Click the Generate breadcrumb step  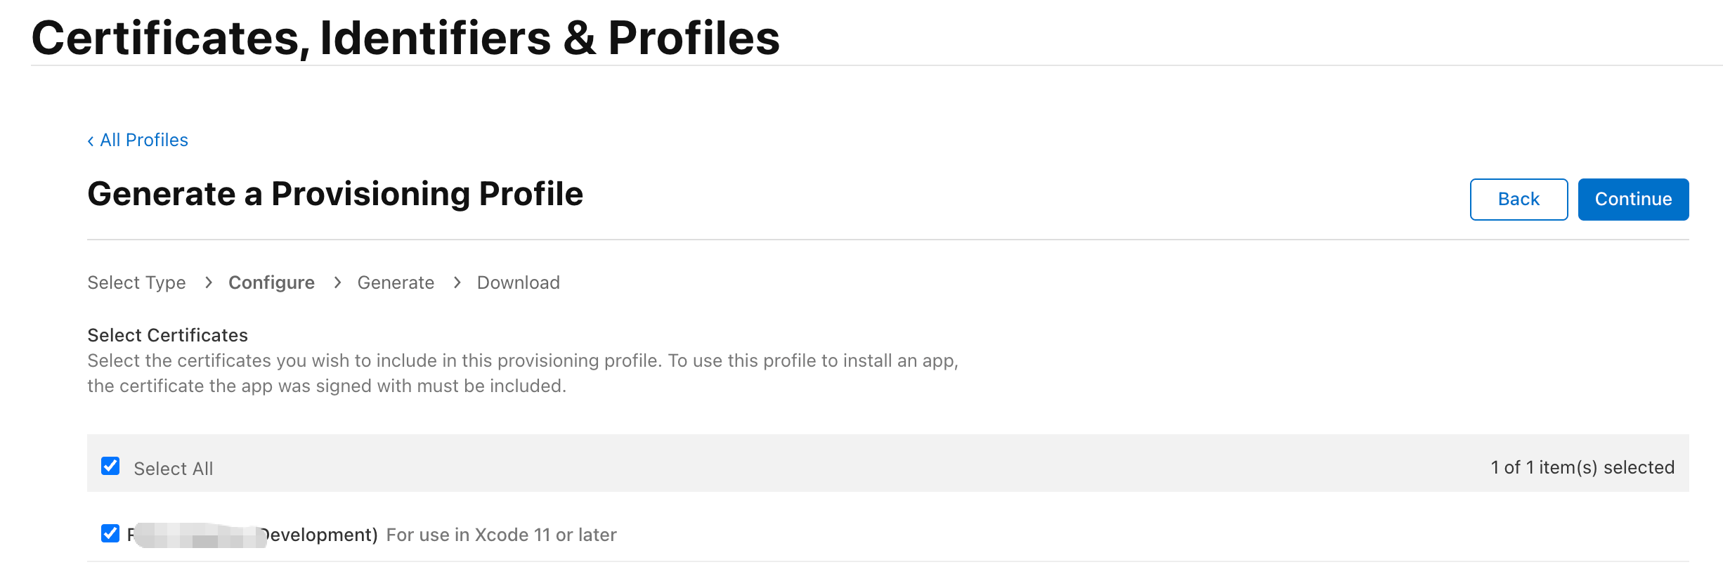tap(396, 282)
